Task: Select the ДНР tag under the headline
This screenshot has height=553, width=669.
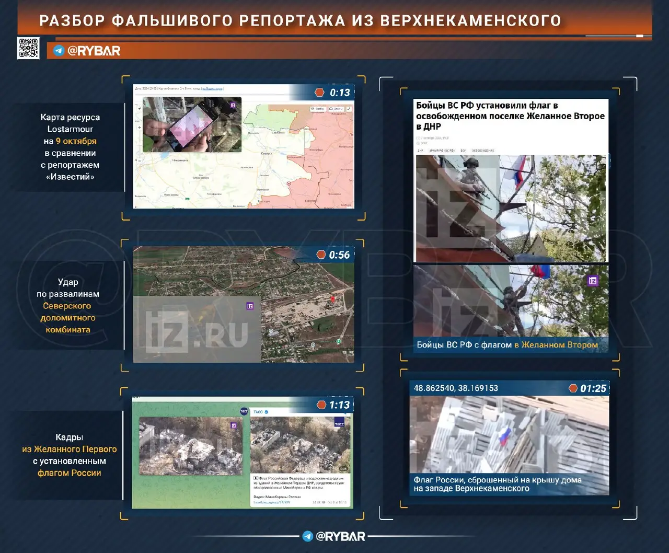Action: pos(420,151)
